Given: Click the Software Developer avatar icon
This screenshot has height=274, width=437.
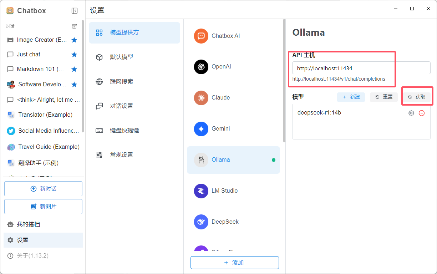Looking at the screenshot, I should coord(11,85).
